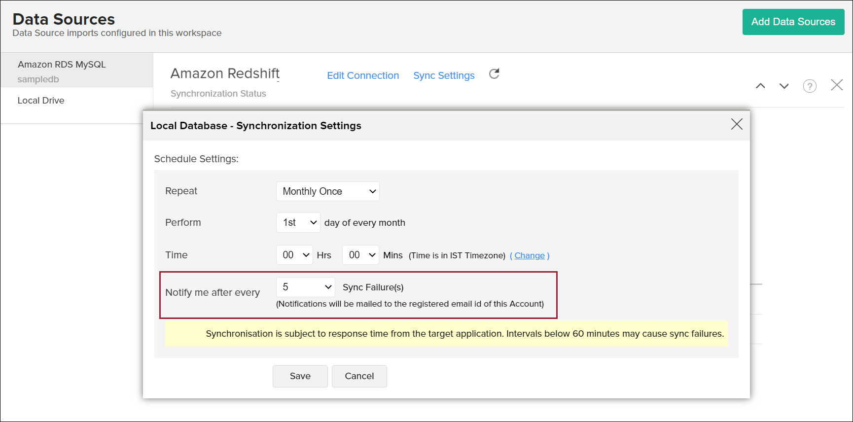Expand the sync failure count dropdown
Image resolution: width=853 pixels, height=422 pixels.
click(x=306, y=287)
